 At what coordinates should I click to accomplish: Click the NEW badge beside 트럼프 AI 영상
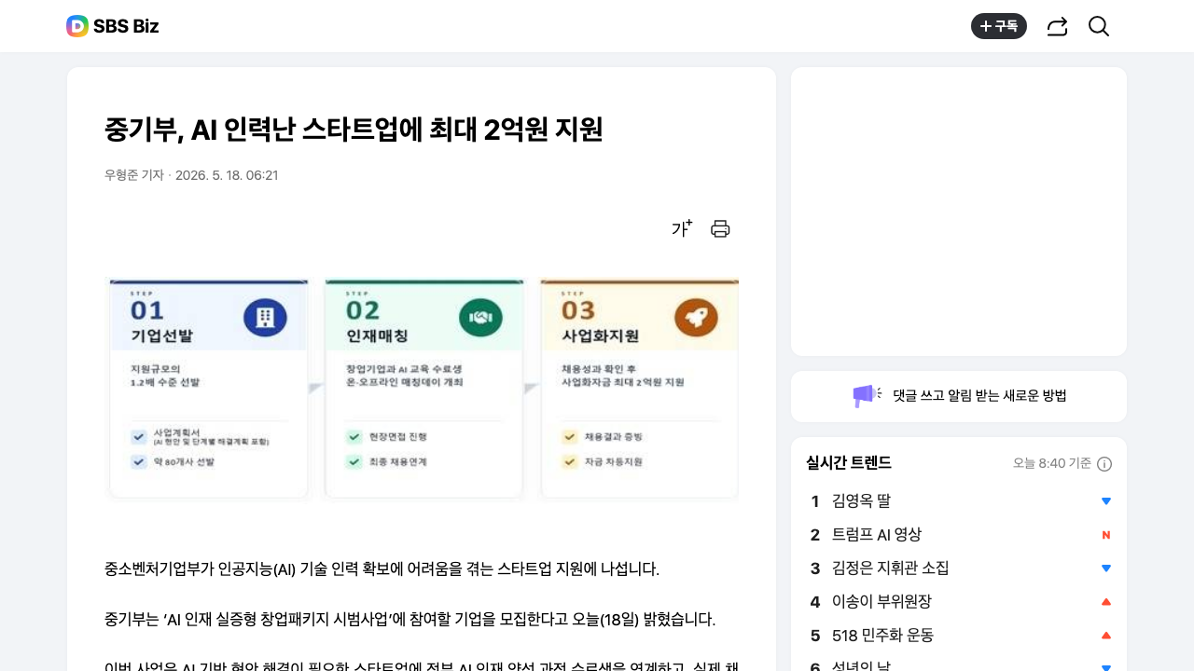click(1106, 535)
